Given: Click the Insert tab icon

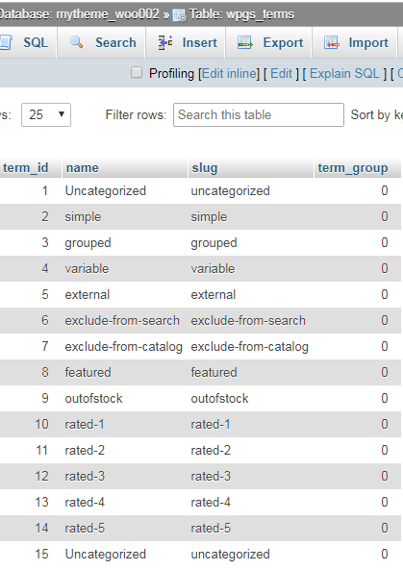Looking at the screenshot, I should click(x=165, y=42).
